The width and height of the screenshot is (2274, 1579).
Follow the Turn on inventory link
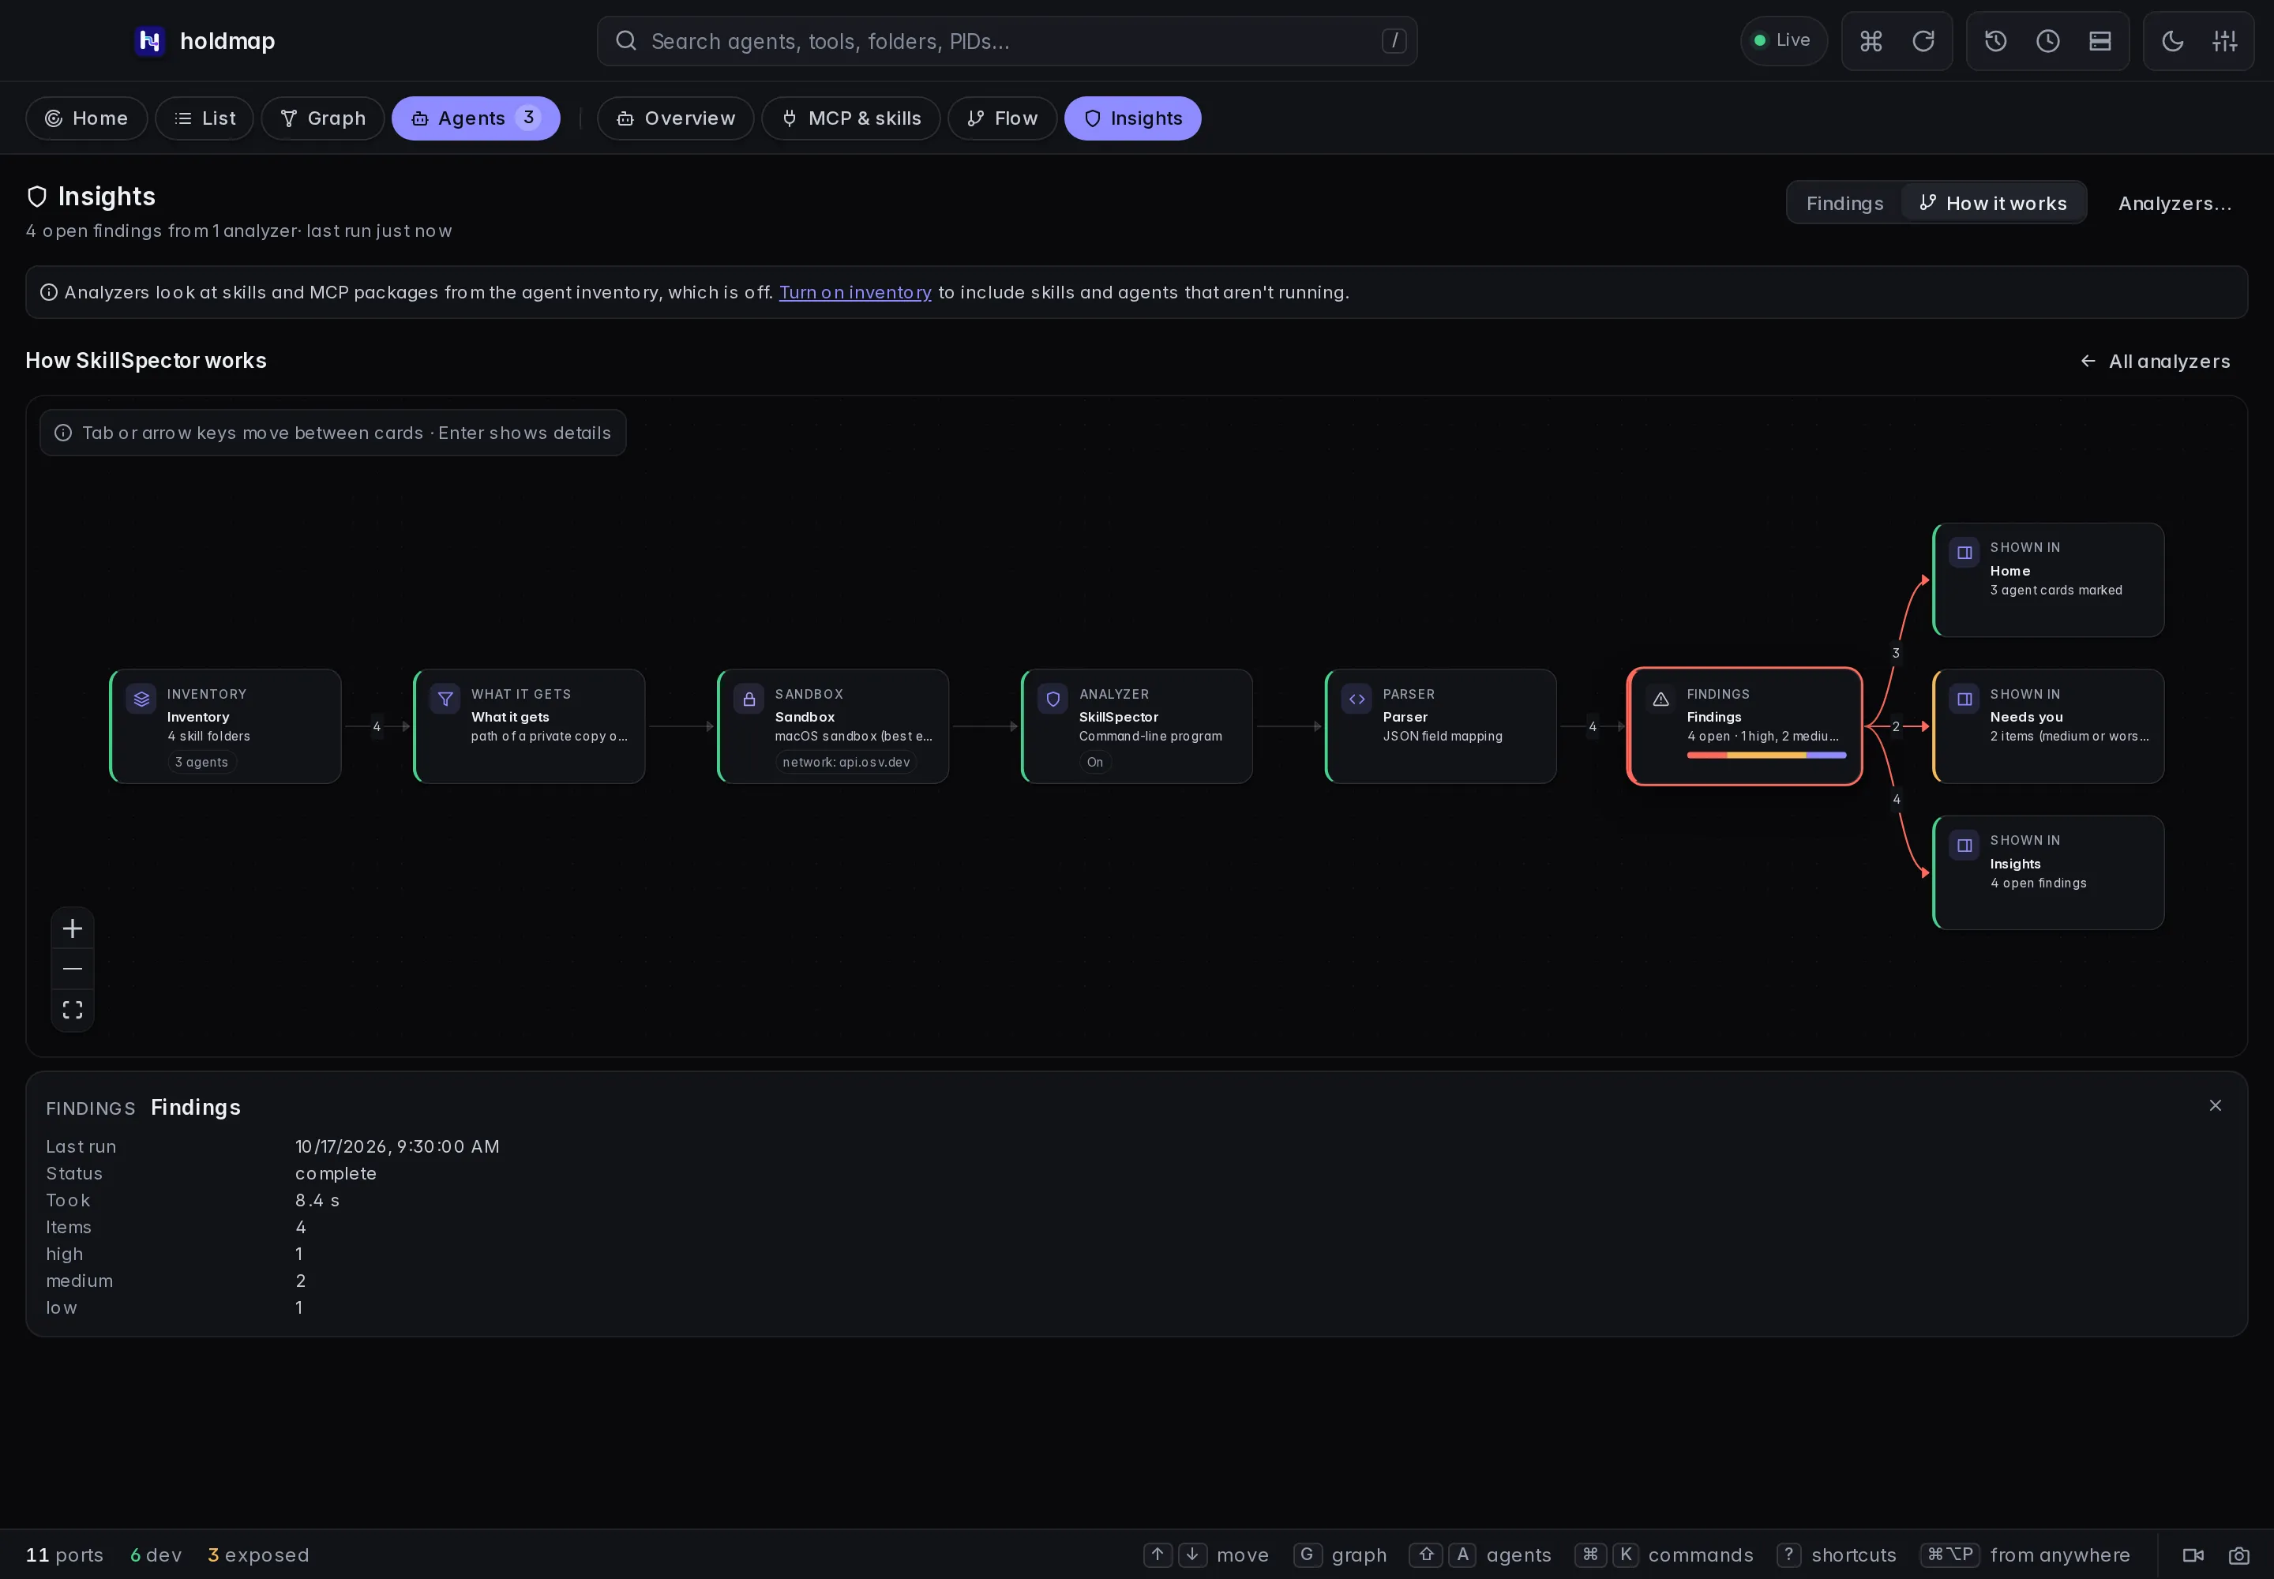(855, 292)
